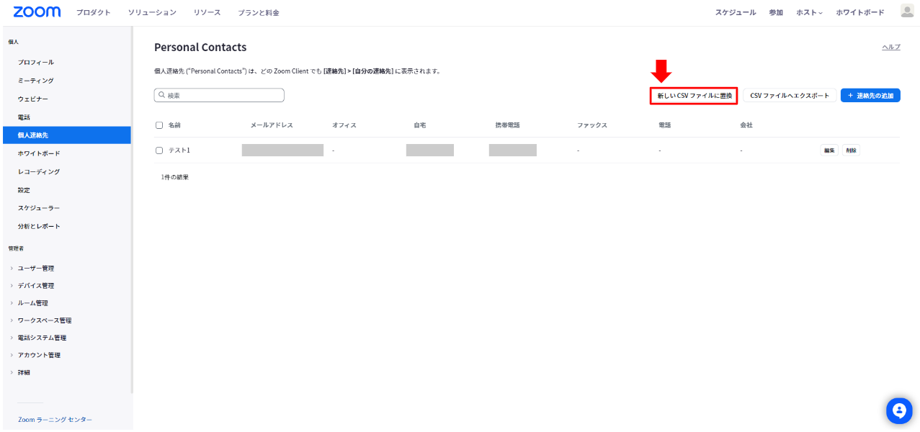
Task: Open プランと料金 page
Action: click(259, 13)
